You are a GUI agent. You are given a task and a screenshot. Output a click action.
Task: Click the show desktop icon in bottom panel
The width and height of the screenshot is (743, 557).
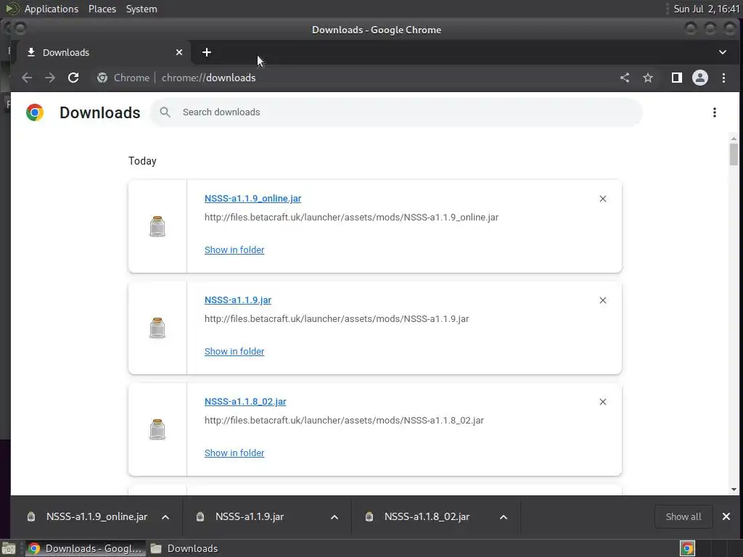[9, 548]
